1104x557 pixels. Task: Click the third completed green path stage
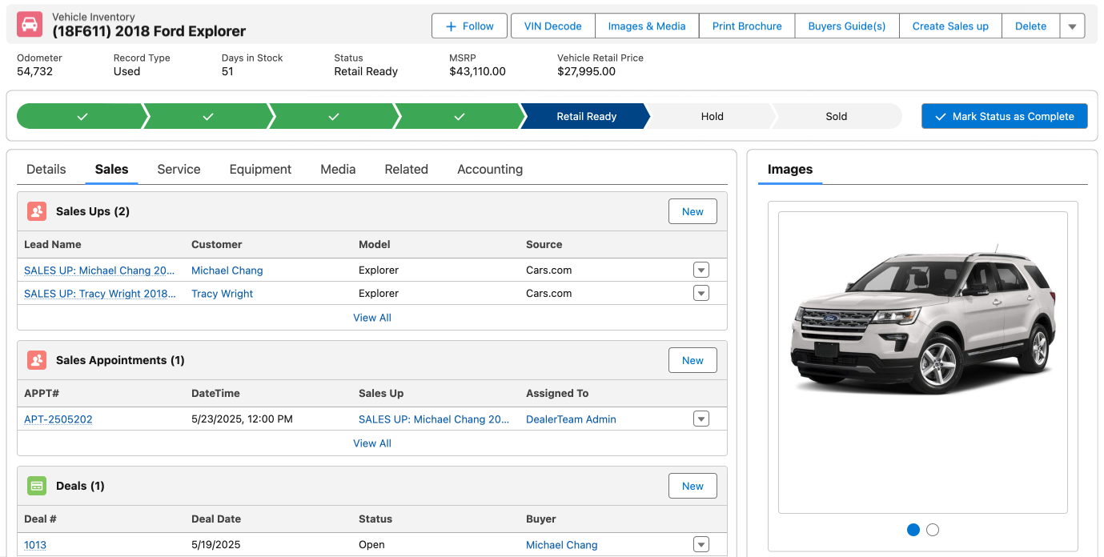point(334,116)
